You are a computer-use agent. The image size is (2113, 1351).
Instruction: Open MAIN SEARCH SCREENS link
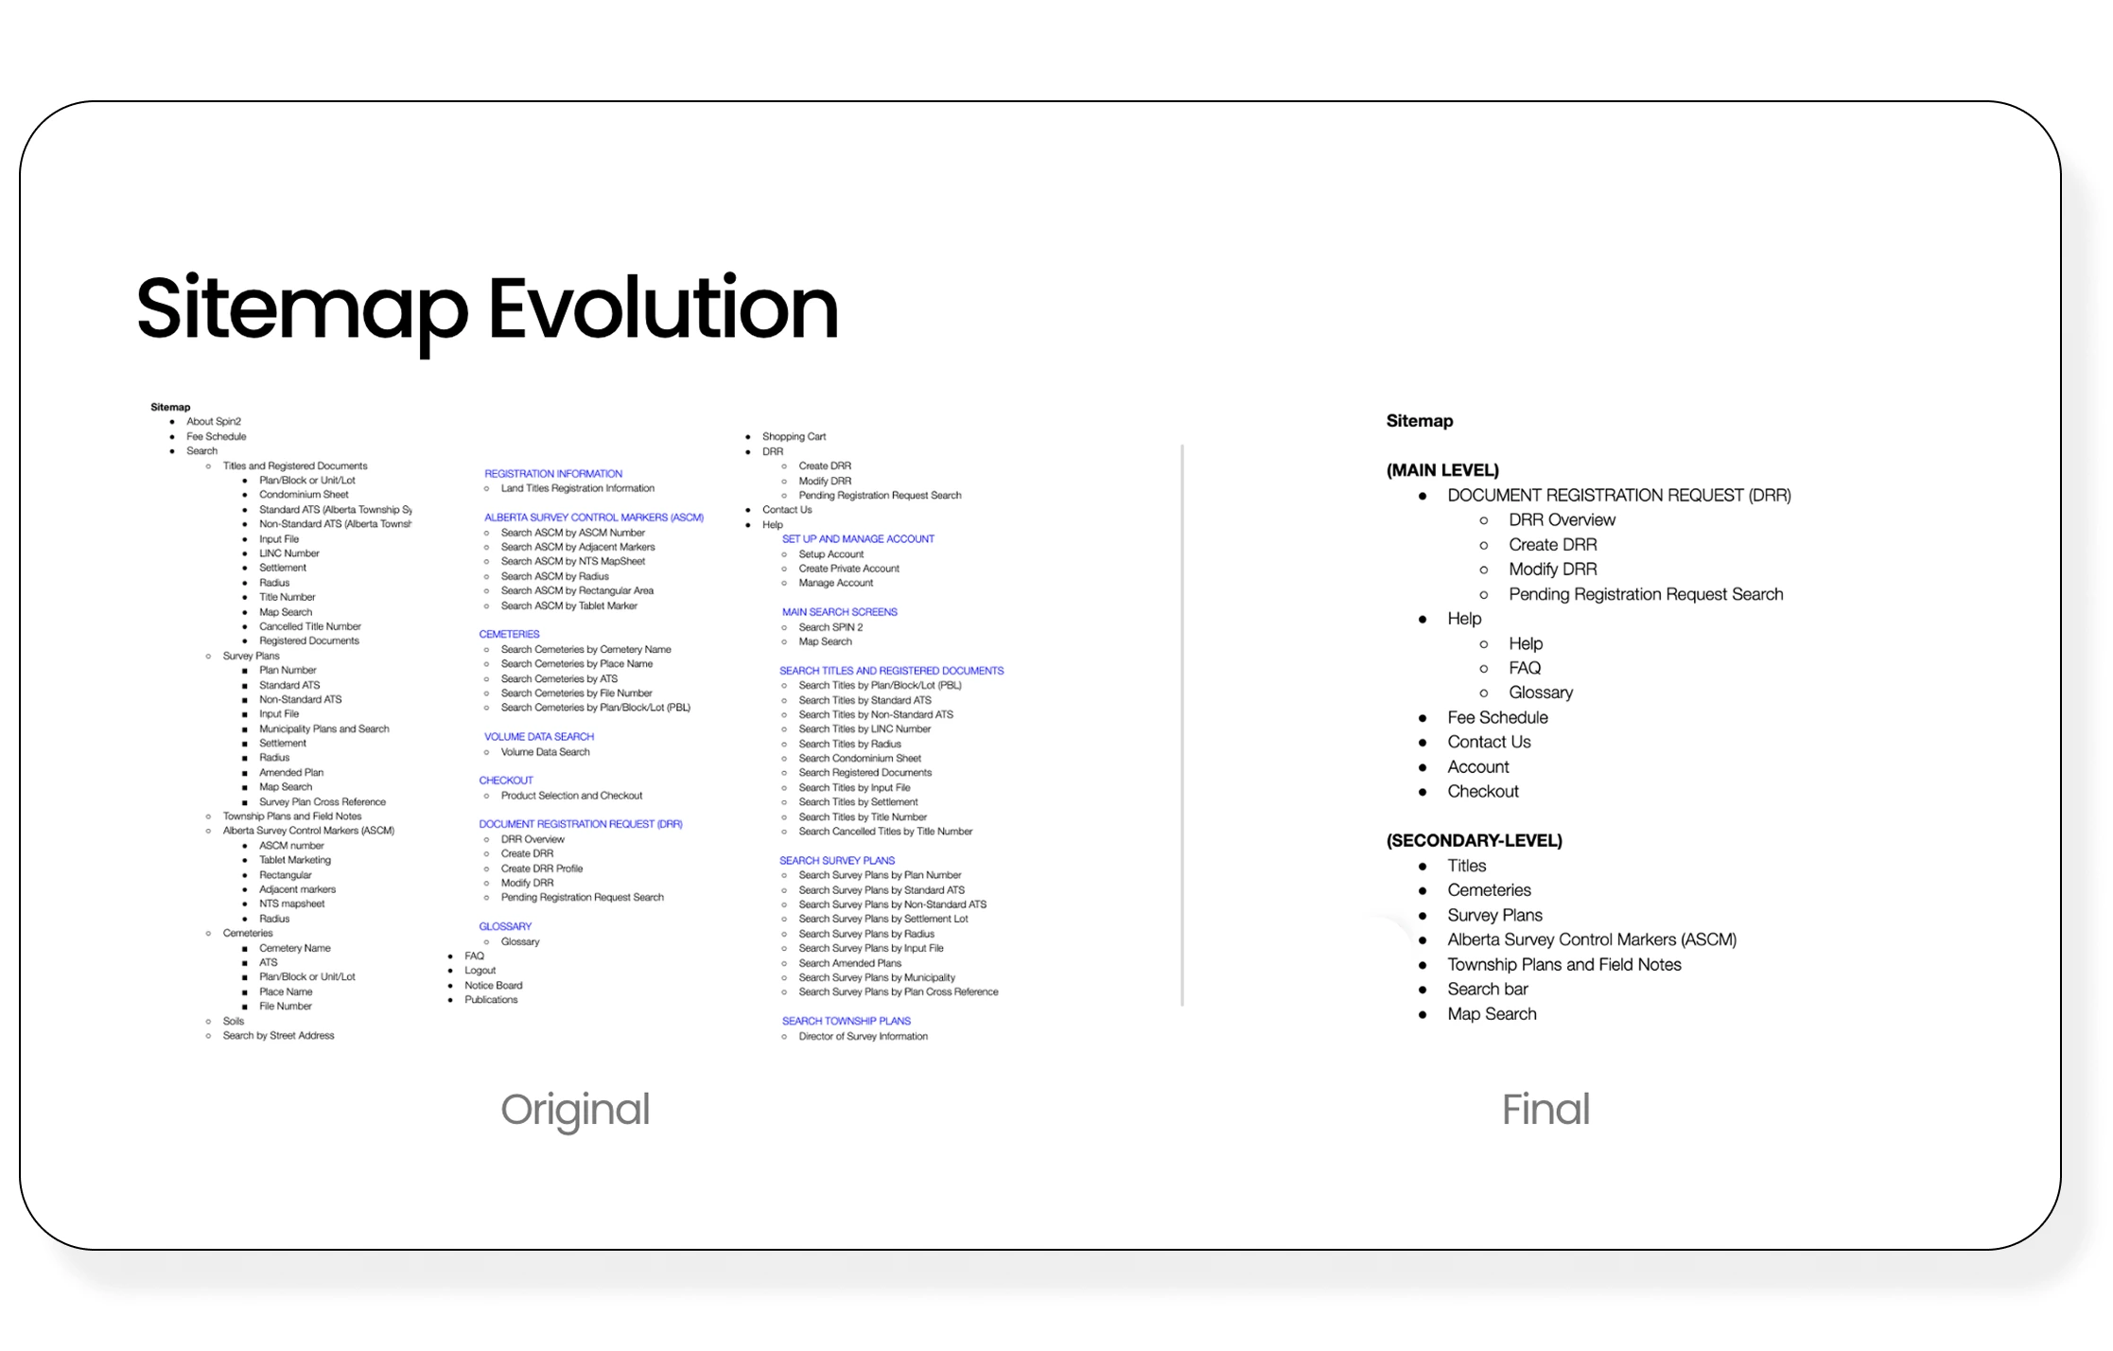(839, 612)
